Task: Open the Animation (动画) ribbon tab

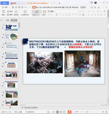Action: pos(48,7)
